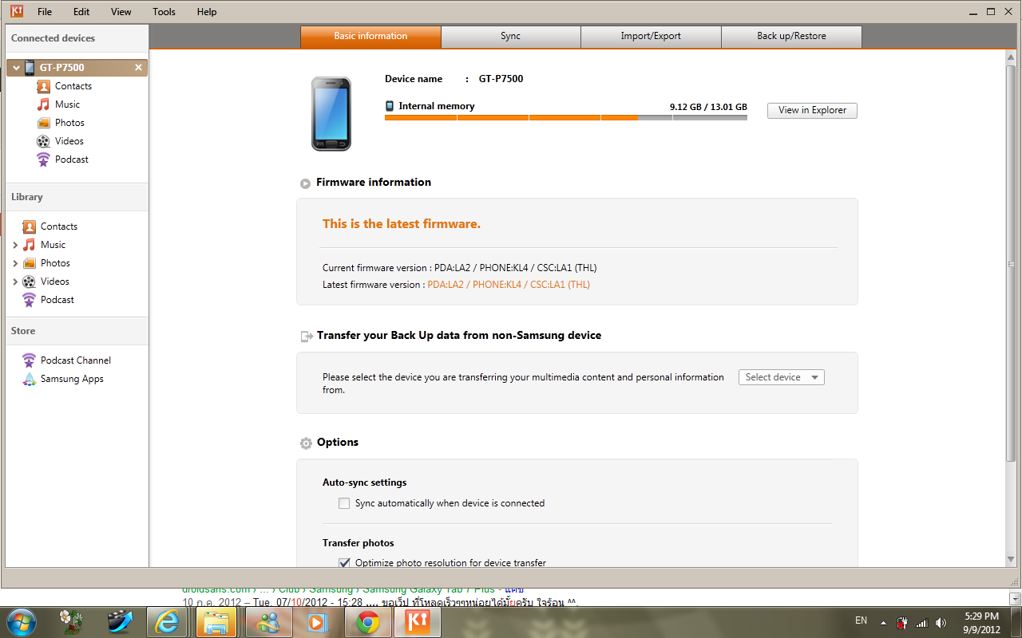Expand the Photos library node
Image resolution: width=1022 pixels, height=638 pixels.
(15, 263)
